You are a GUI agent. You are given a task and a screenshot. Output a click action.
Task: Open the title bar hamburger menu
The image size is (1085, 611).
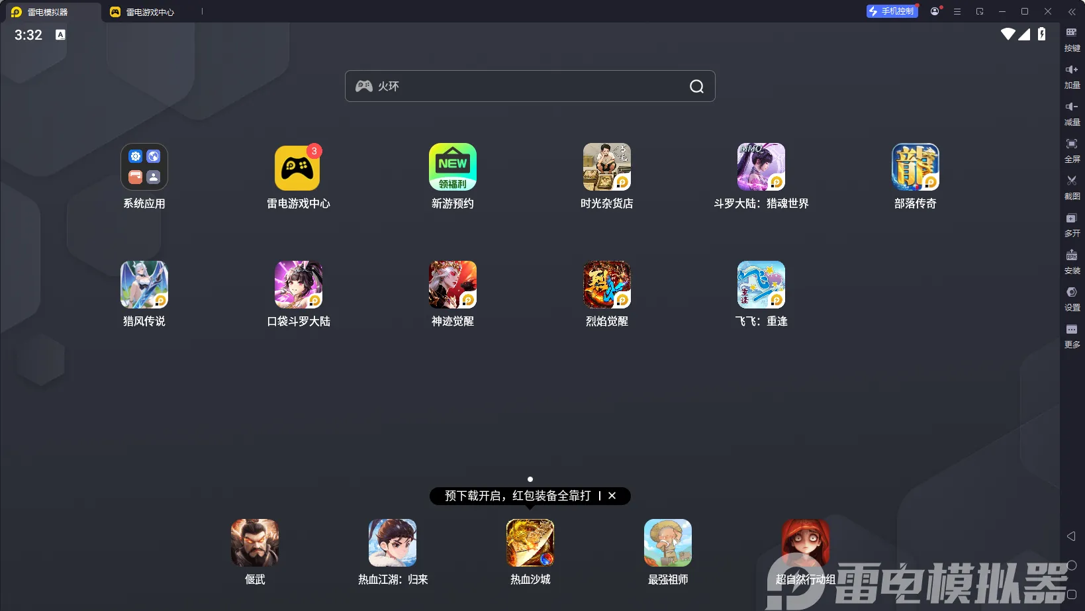957,11
